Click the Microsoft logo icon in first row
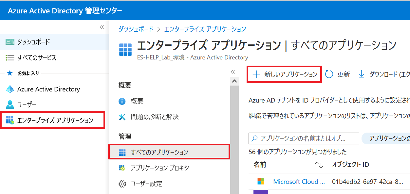This screenshot has height=194, width=410. [261, 181]
